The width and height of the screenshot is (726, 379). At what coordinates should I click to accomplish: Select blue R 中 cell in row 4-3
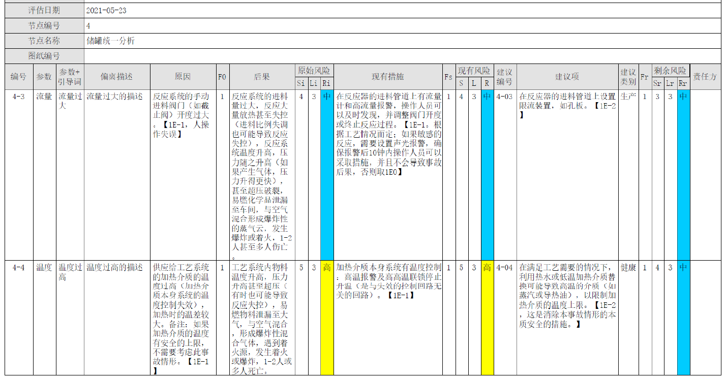[487, 175]
